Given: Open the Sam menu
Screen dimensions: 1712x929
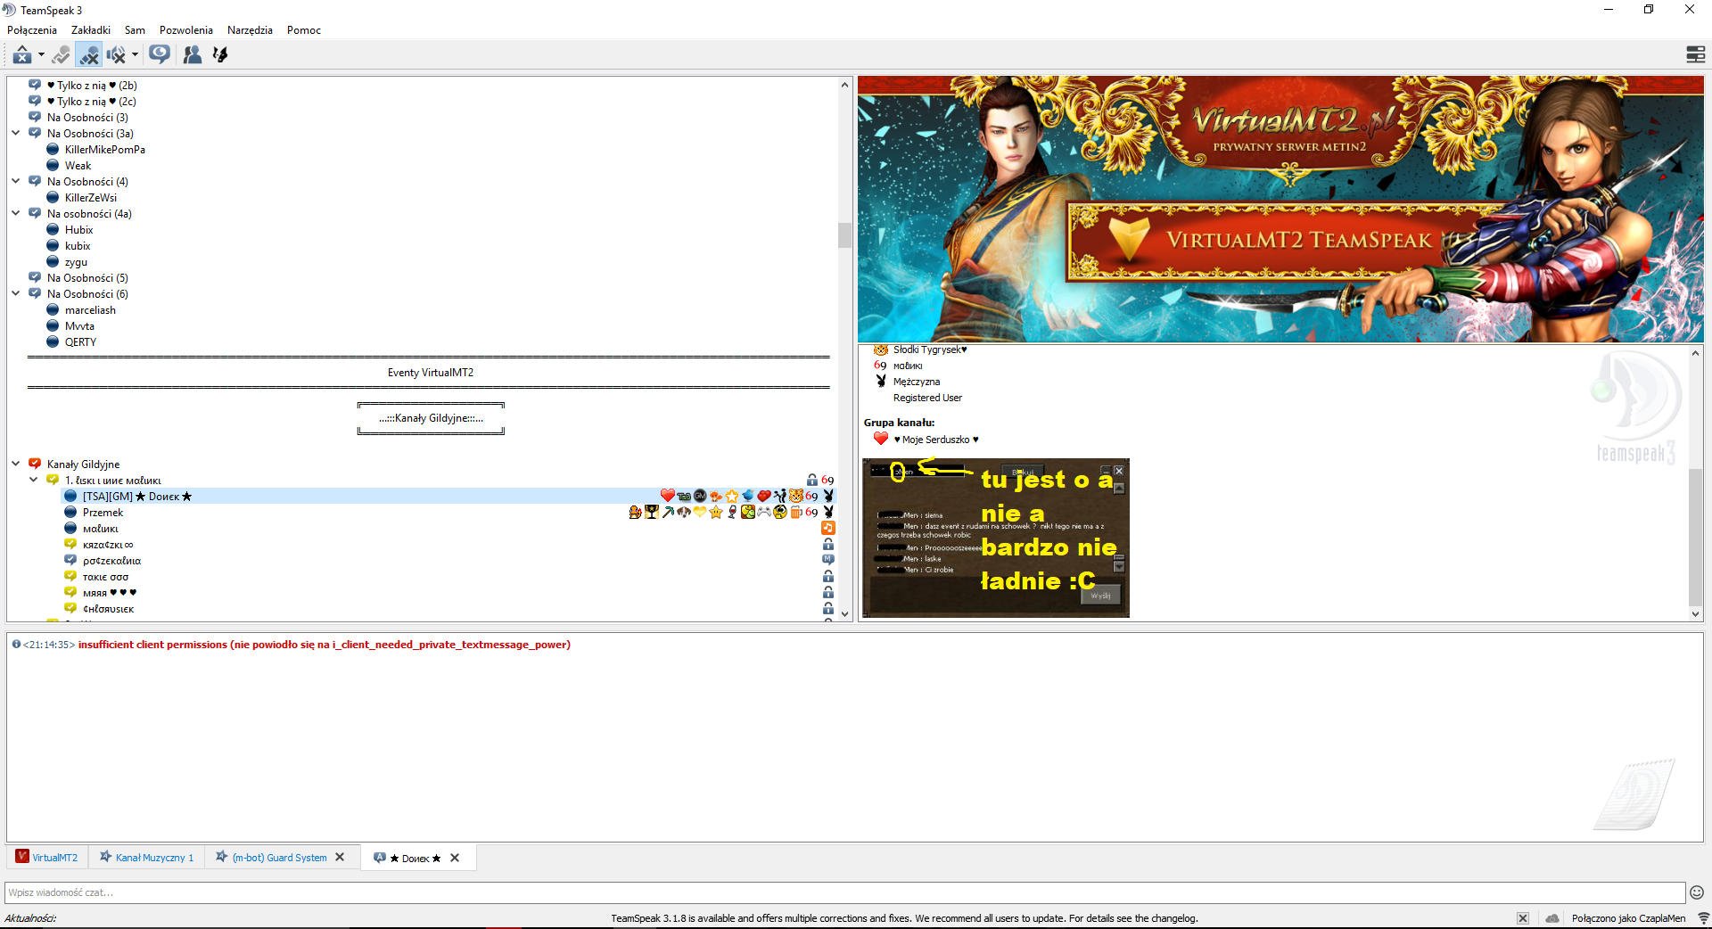Looking at the screenshot, I should (x=135, y=30).
